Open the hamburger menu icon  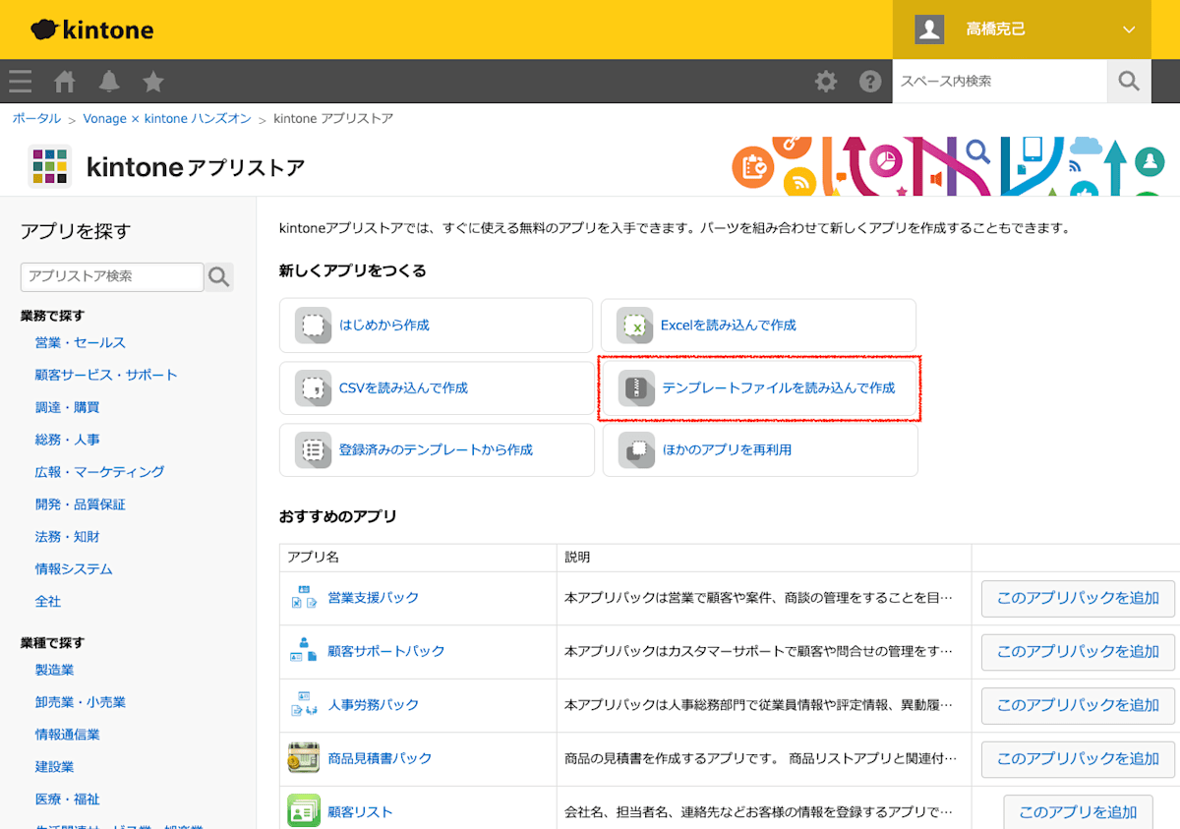pos(21,81)
